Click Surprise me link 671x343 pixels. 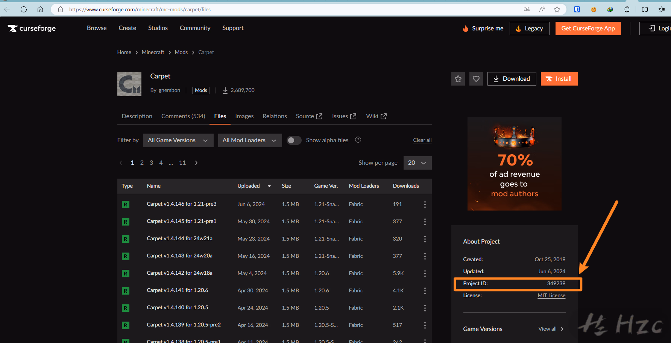483,29
